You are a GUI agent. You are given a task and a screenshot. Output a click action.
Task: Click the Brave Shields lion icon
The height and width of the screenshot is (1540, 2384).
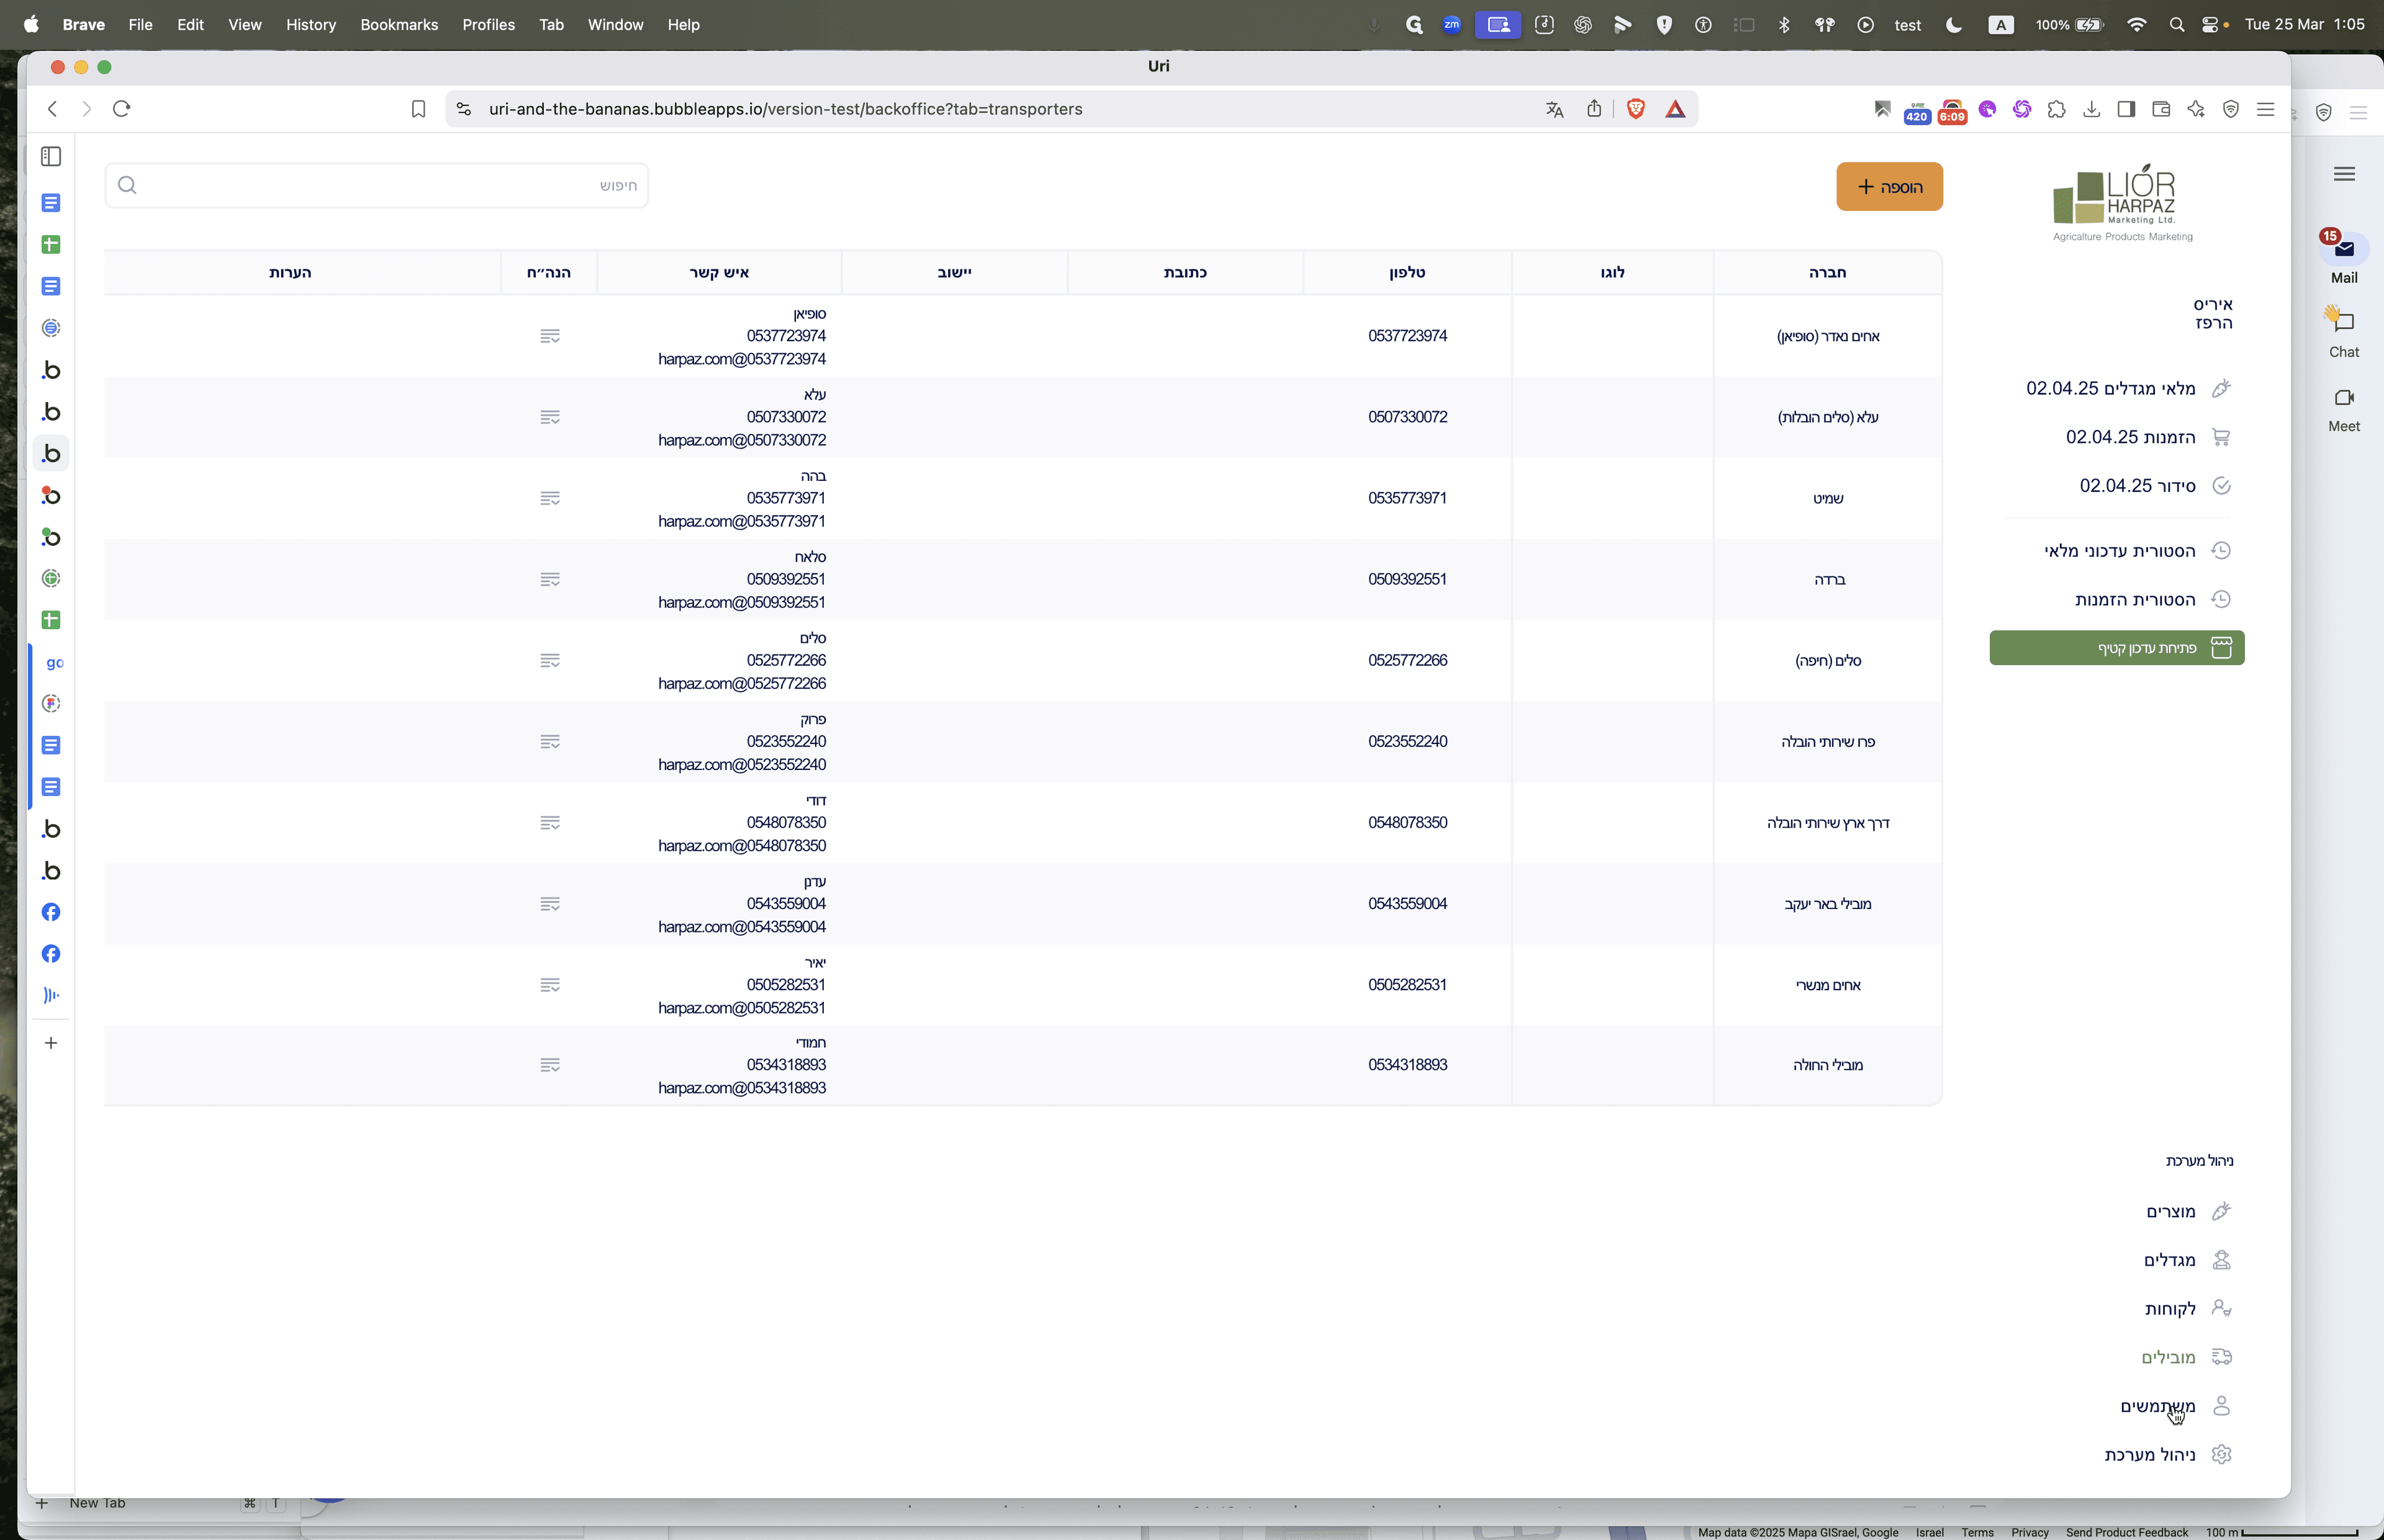click(x=1636, y=109)
